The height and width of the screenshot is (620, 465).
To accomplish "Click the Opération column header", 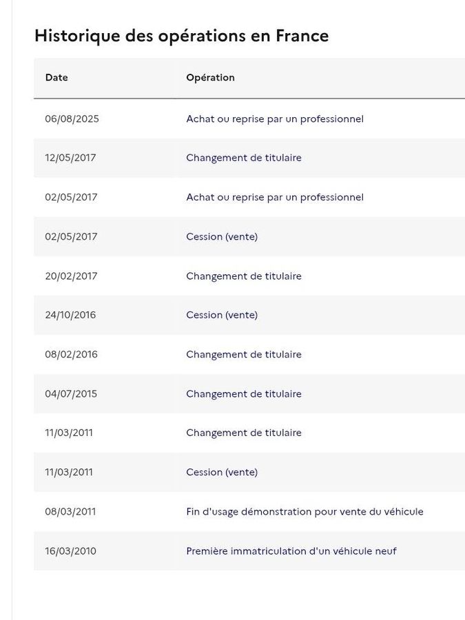I will [x=210, y=77].
